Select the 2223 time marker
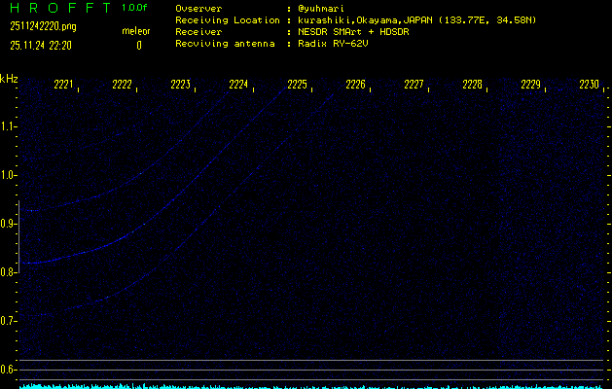 coord(181,86)
